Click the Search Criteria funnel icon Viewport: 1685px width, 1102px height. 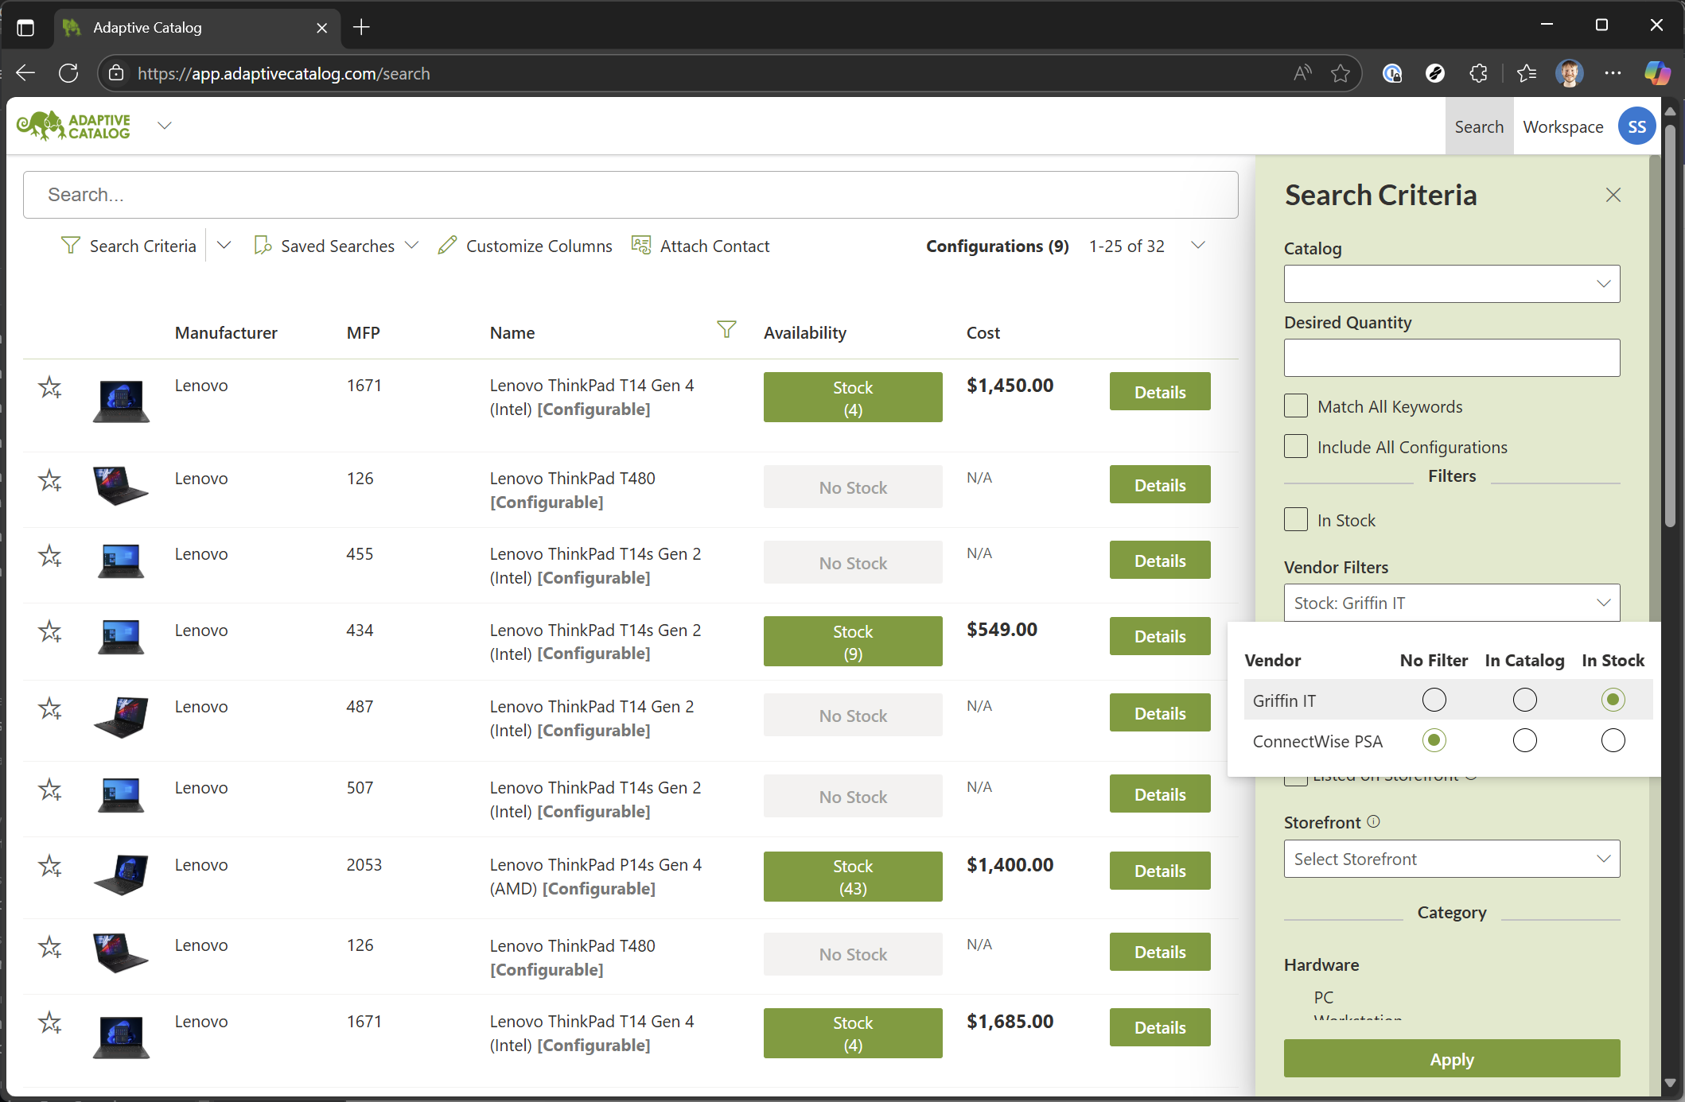pyautogui.click(x=70, y=246)
